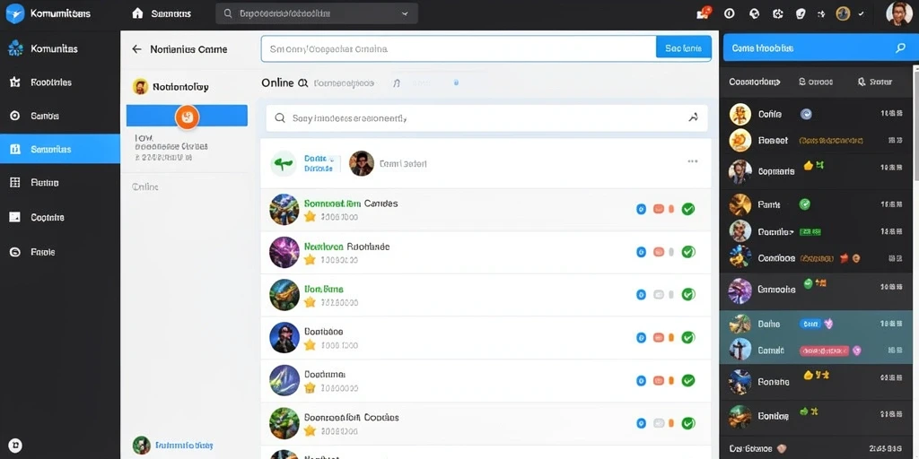The width and height of the screenshot is (919, 459).
Task: Toggle the green check on the fourth game row
Action: tap(688, 337)
